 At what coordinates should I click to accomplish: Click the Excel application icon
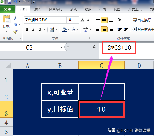pos(2,2)
